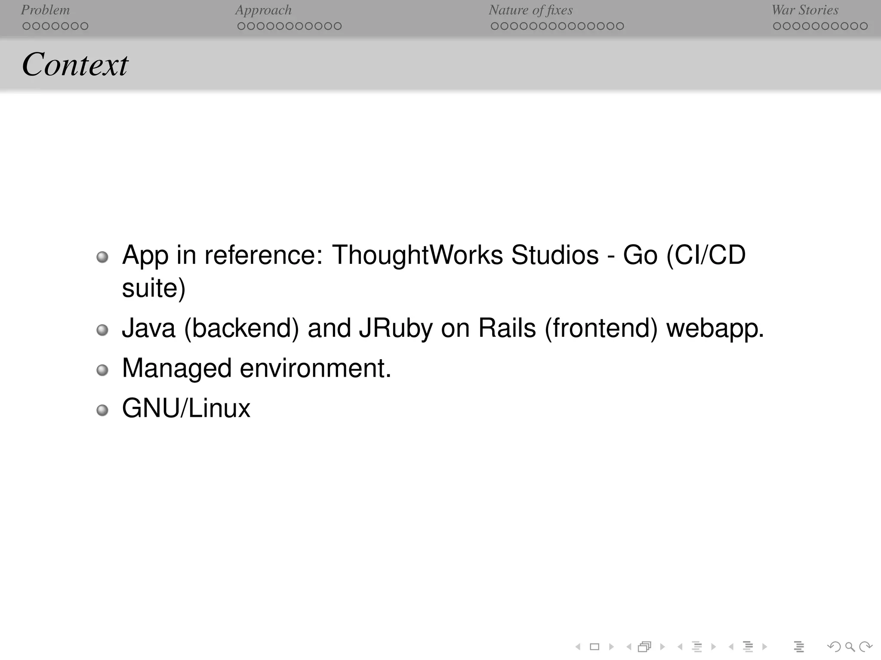Go to next slide arrow

pyautogui.click(x=611, y=647)
